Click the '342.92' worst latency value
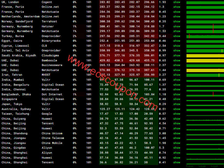224x168 pixels. (x=149, y=36)
